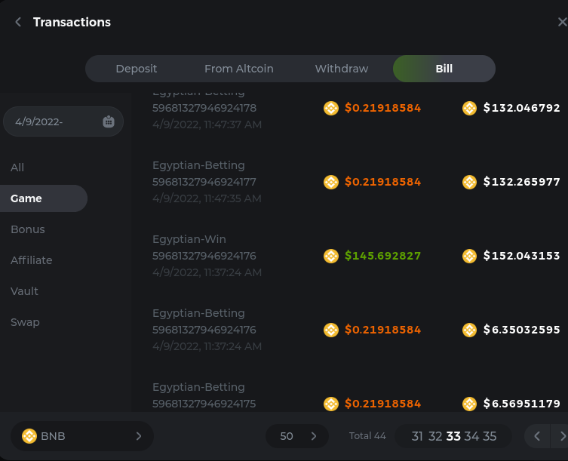Select the Swap category filter
Screen dimensions: 568x461
click(25, 322)
